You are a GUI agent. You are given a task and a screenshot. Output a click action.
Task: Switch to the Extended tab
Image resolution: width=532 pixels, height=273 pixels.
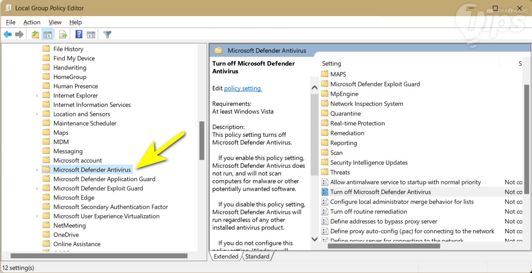[226, 257]
